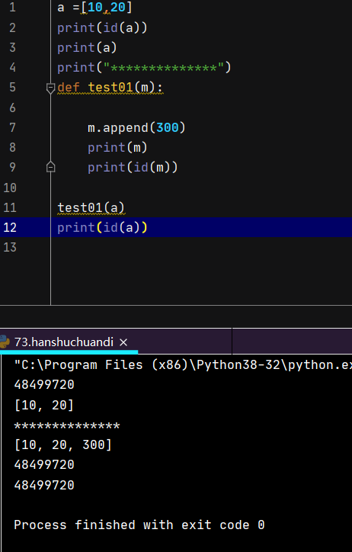Viewport: 352px width, 552px height.
Task: Click print(id(a)) on line 2
Action: click(x=102, y=27)
